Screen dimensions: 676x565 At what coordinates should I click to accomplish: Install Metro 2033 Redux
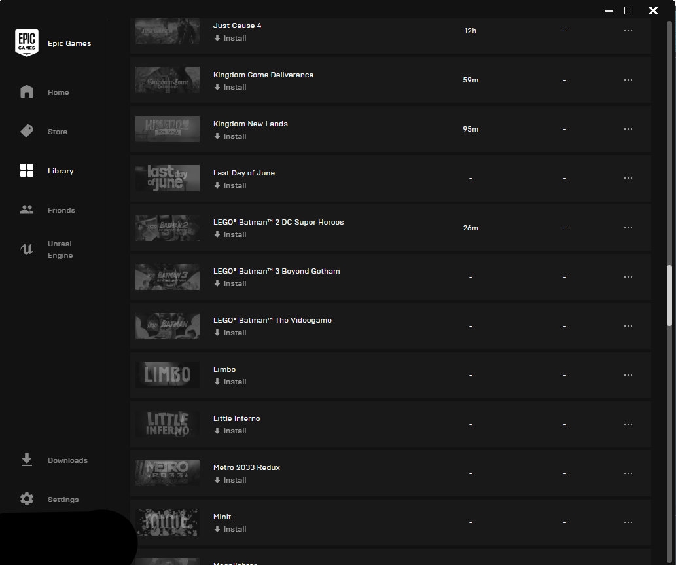click(230, 481)
